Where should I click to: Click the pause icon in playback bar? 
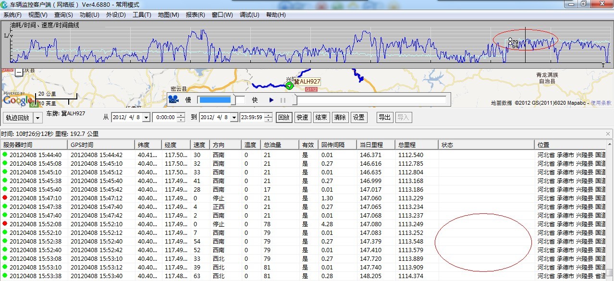pyautogui.click(x=283, y=100)
